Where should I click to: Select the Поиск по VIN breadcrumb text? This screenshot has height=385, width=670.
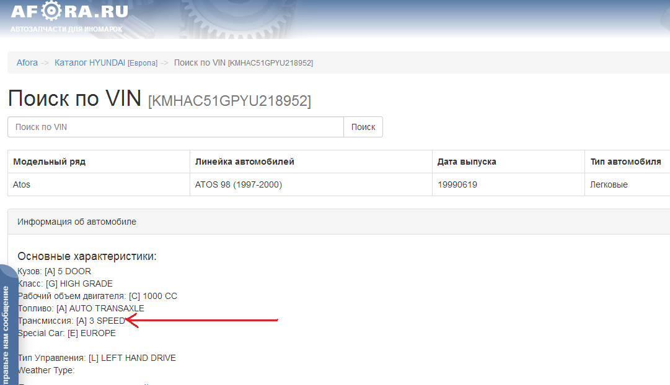244,63
